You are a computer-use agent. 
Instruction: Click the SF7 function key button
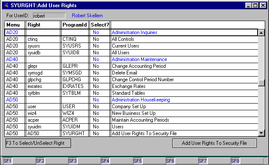(x=203, y=161)
